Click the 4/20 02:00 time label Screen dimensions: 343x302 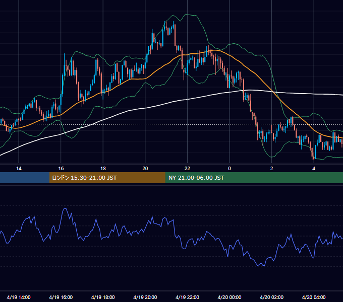pyautogui.click(x=271, y=297)
